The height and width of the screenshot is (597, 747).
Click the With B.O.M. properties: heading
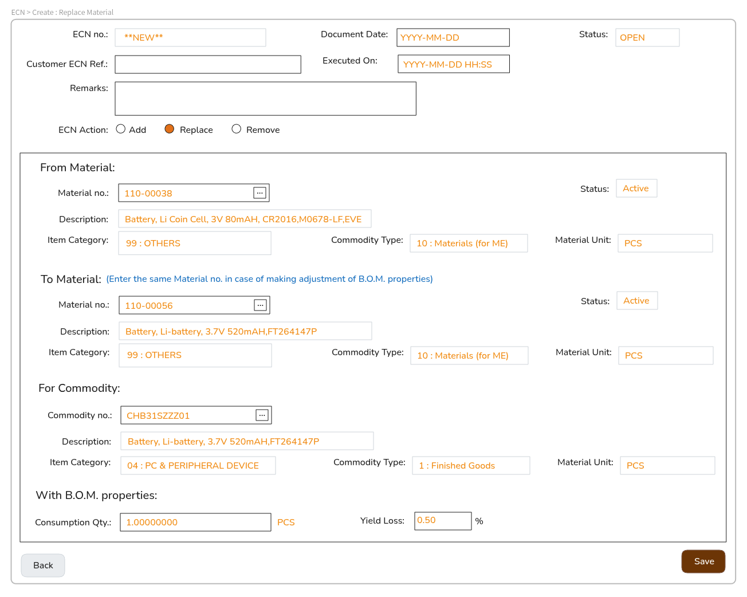[96, 496]
